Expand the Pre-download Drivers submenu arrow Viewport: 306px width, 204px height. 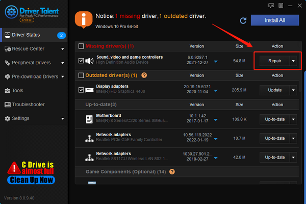tap(62, 76)
